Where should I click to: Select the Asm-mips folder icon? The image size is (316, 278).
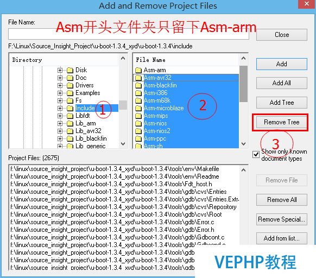[x=138, y=116]
